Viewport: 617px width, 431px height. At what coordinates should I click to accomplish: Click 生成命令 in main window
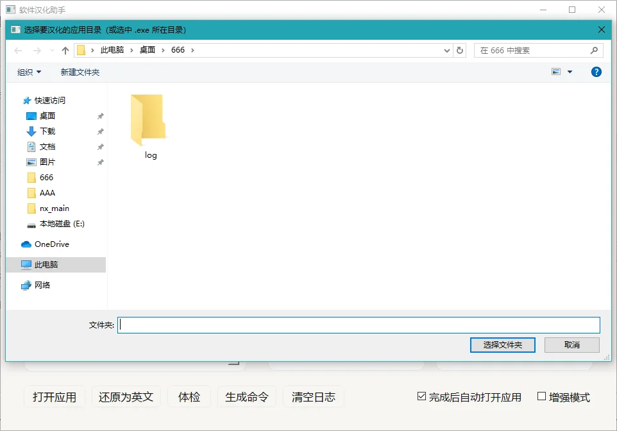(247, 397)
